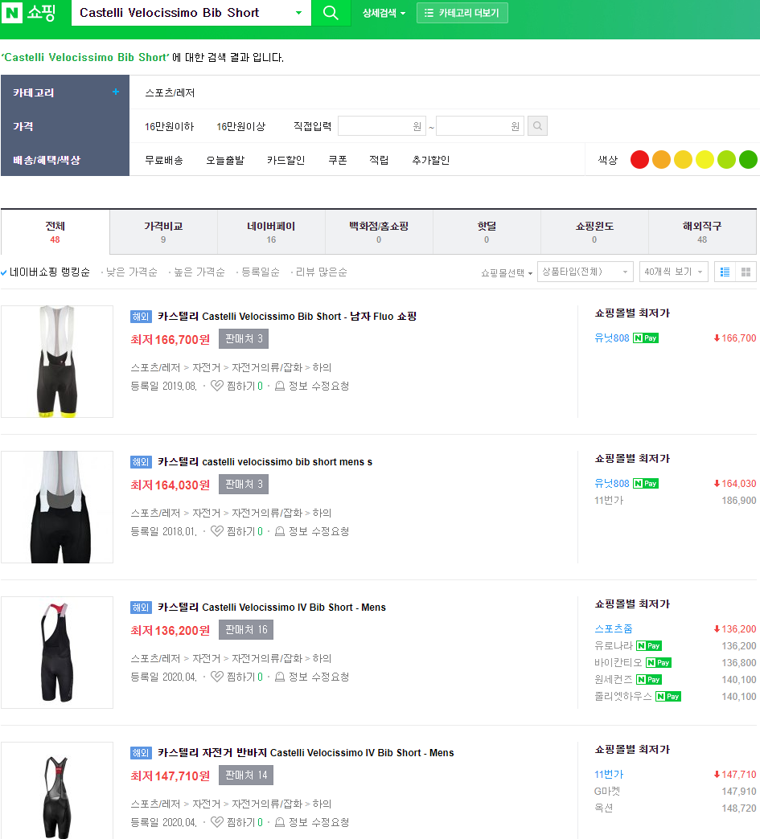Switch to the 쇼핑윈도 tab
Image resolution: width=760 pixels, height=839 pixels.
coord(594,231)
